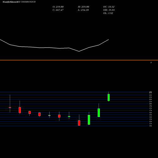
Task: Click the open price value O: 218.00
Action: click(x=58, y=7)
